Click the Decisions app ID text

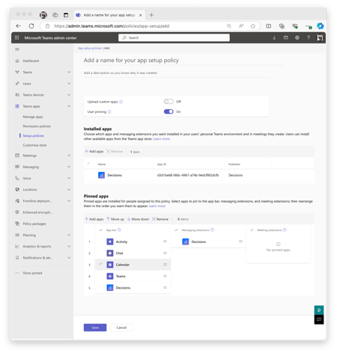(x=188, y=175)
